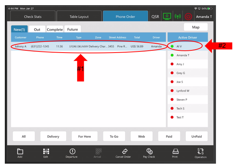Tap the Operation dollar exchange icon

pyautogui.click(x=200, y=151)
